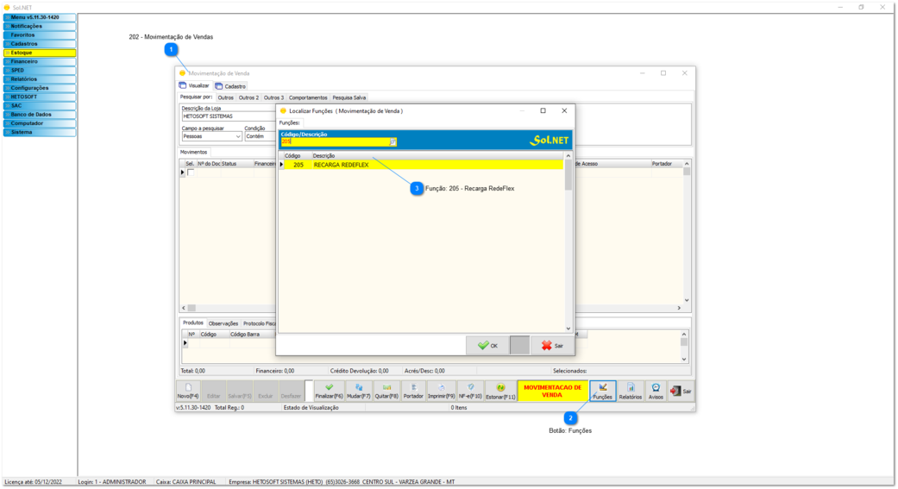Select the Observações tab
This screenshot has width=898, height=489.
click(x=223, y=323)
